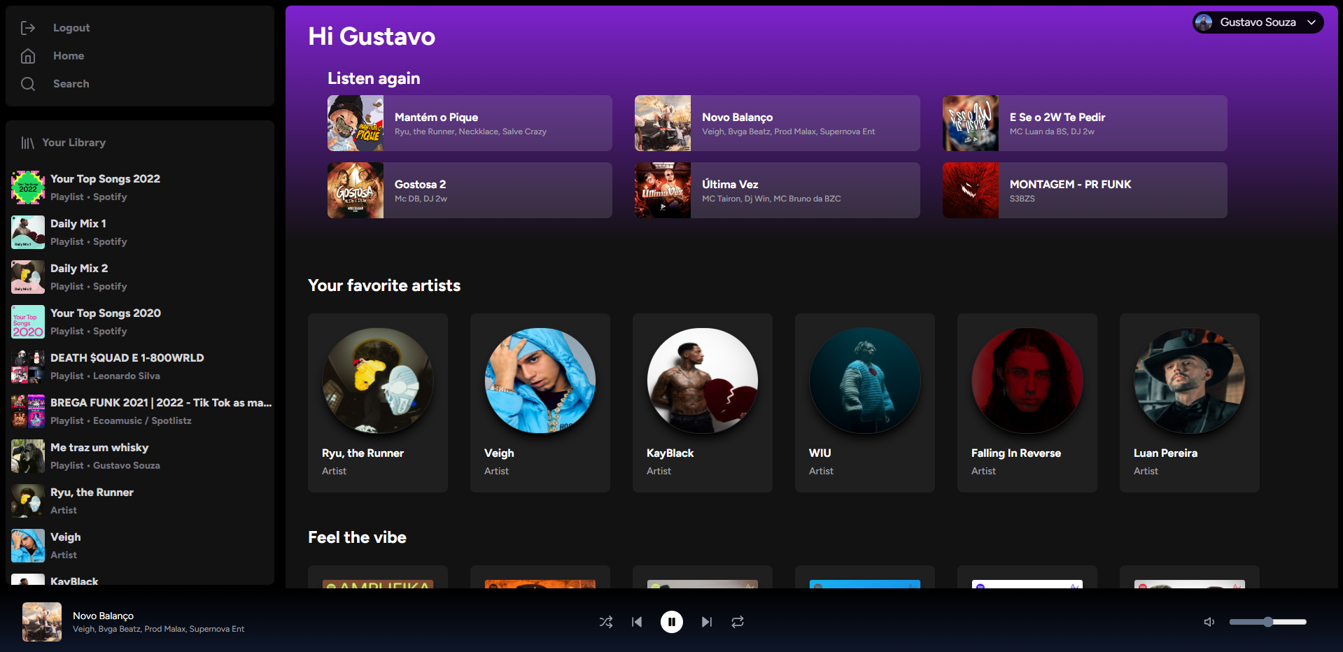Play Mantém o Pique from Listen again
Screen dimensions: 1343x652
(470, 123)
